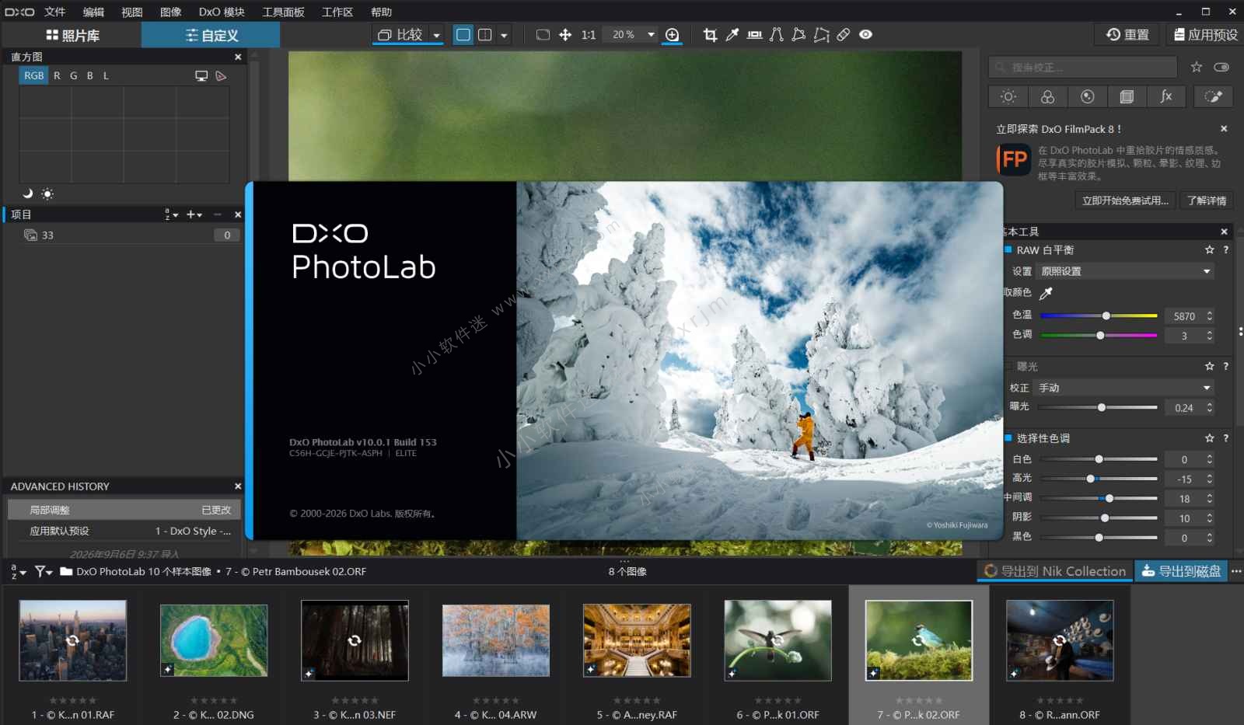1244x725 pixels.
Task: Select the RGB histogram channel
Action: (x=33, y=75)
